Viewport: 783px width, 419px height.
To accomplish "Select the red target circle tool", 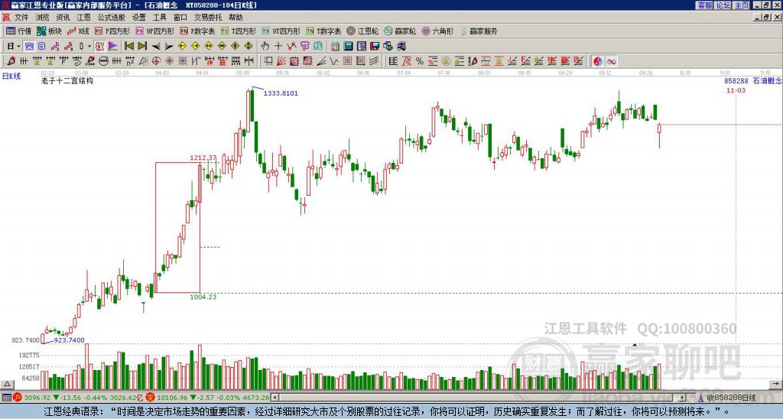I will pyautogui.click(x=156, y=61).
